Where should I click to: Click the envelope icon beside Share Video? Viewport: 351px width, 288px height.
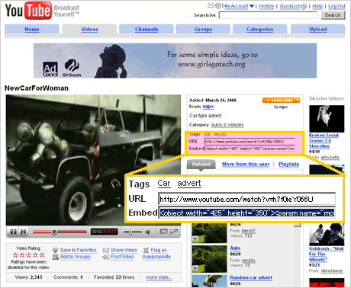(106, 251)
